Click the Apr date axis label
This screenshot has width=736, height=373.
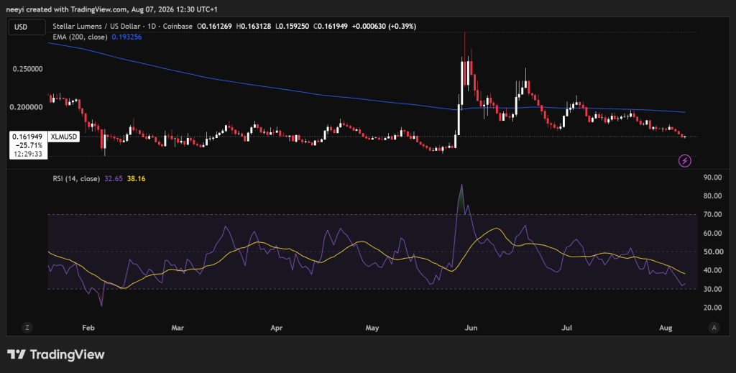[x=277, y=328]
